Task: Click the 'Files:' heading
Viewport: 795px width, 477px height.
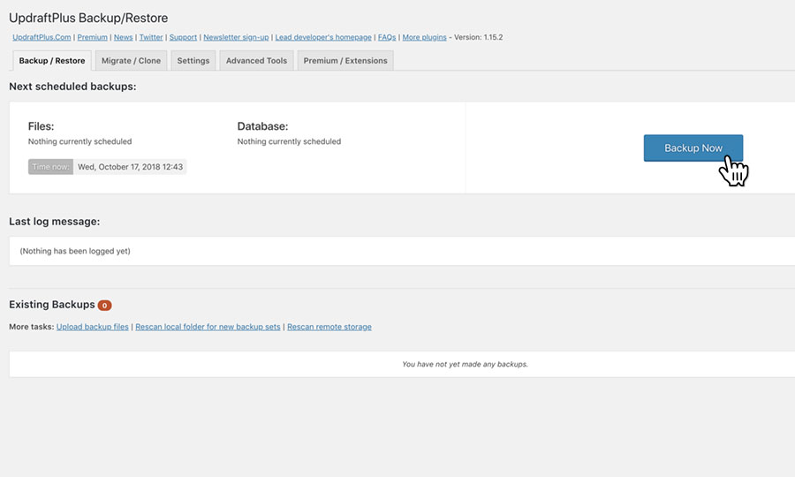Action: (x=41, y=126)
